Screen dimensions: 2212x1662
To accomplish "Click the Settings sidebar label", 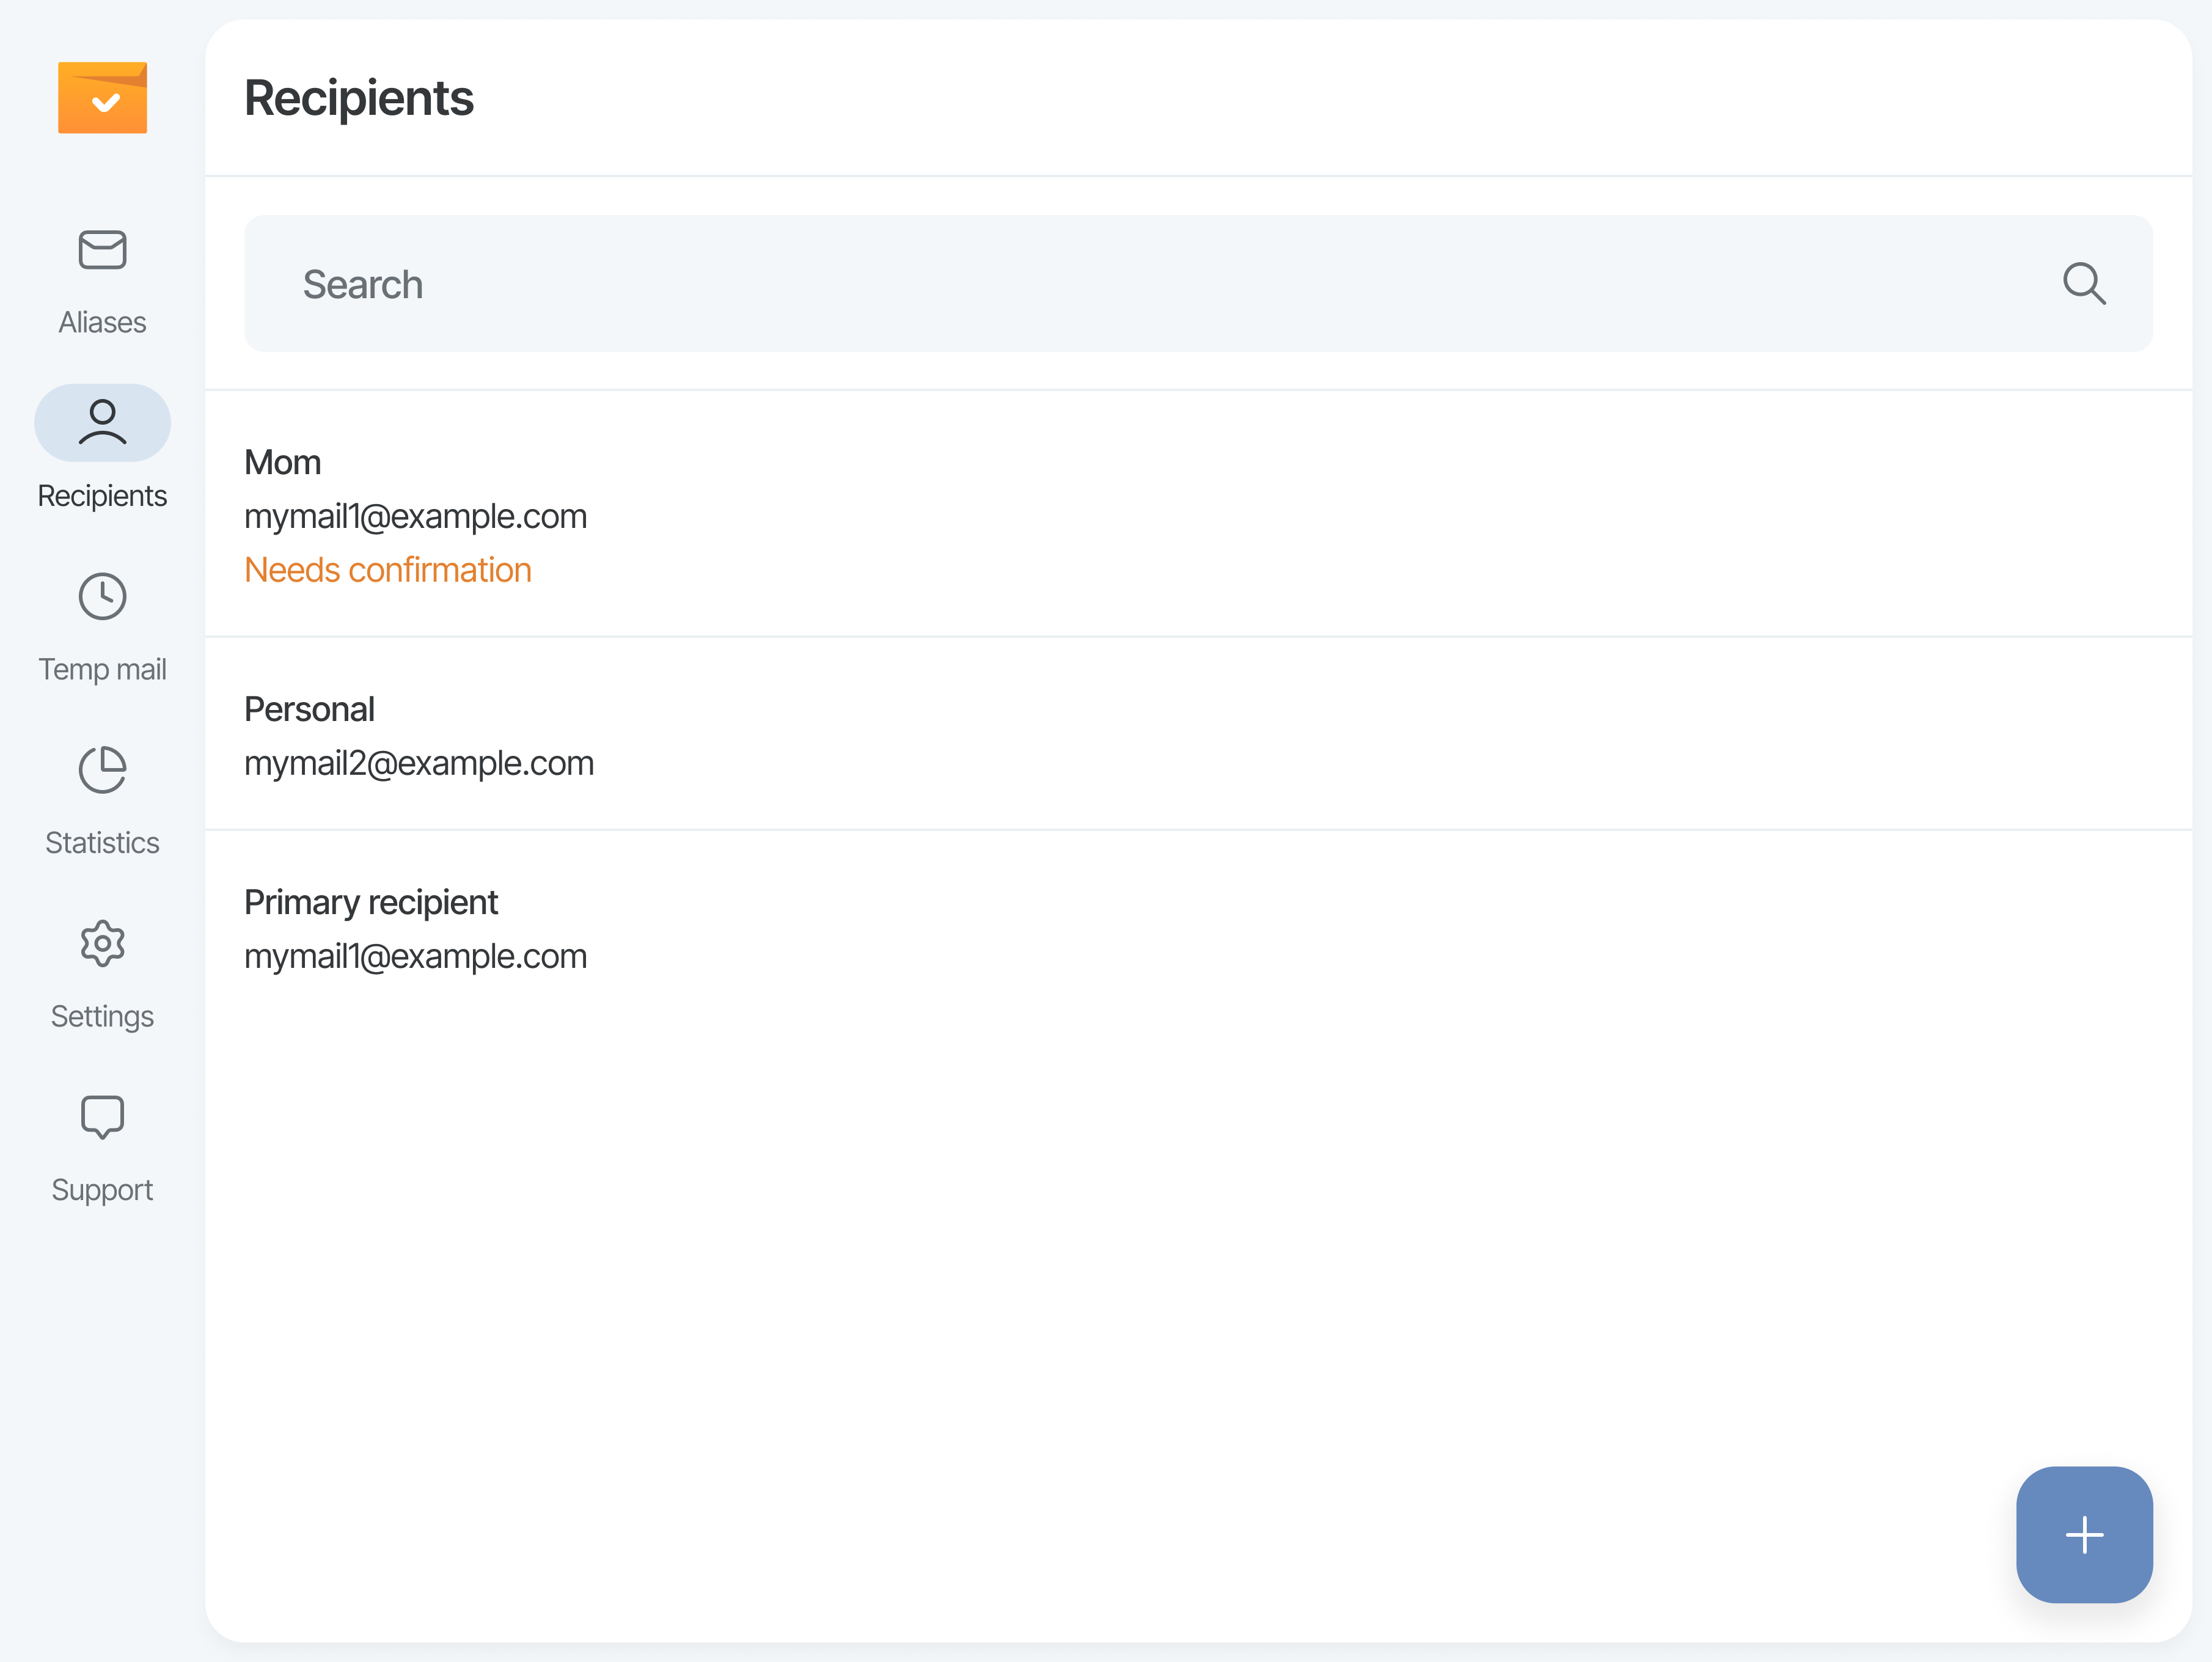I will [x=102, y=1017].
